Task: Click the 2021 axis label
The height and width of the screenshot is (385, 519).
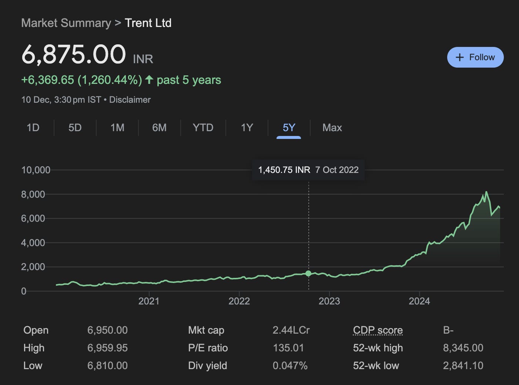Action: 149,301
